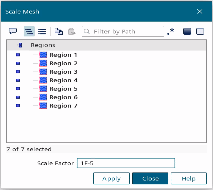This screenshot has width=213, height=190.
Task: Select the Region 2 tree item
Action: [x=63, y=63]
